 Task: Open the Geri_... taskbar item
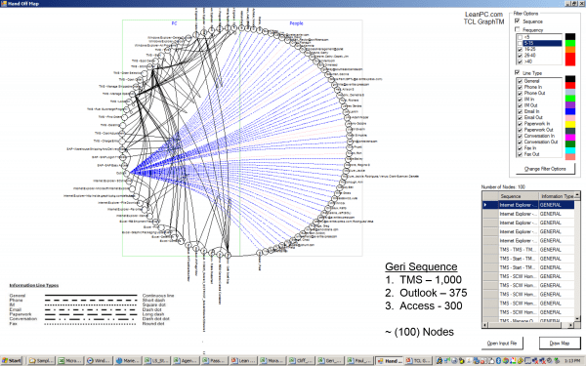[330, 361]
